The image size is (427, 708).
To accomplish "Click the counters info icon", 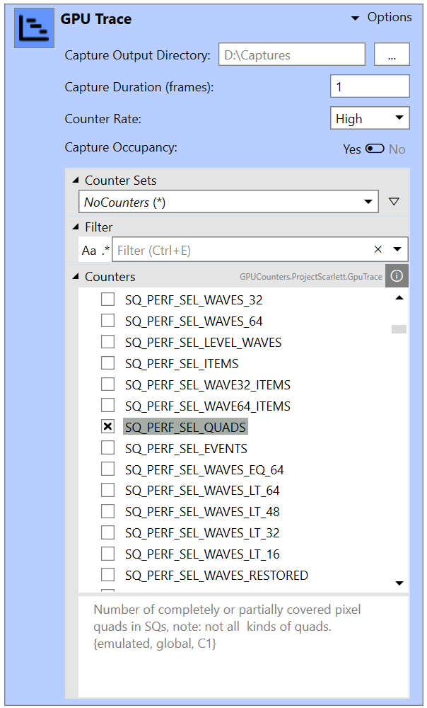I will (x=397, y=276).
